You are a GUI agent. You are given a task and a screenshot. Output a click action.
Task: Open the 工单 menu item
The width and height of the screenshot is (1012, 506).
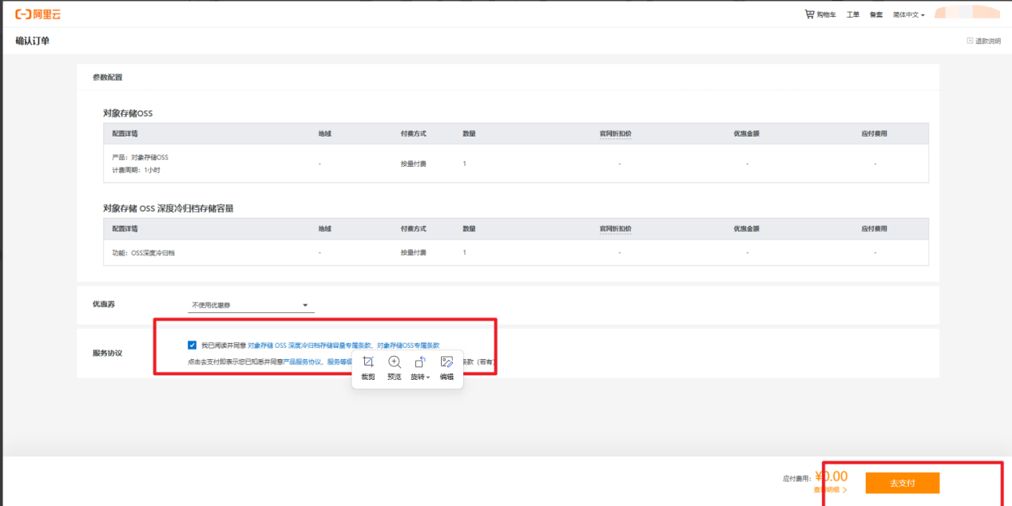point(853,15)
